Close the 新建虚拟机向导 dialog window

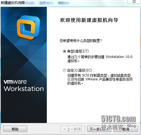click(x=134, y=2)
